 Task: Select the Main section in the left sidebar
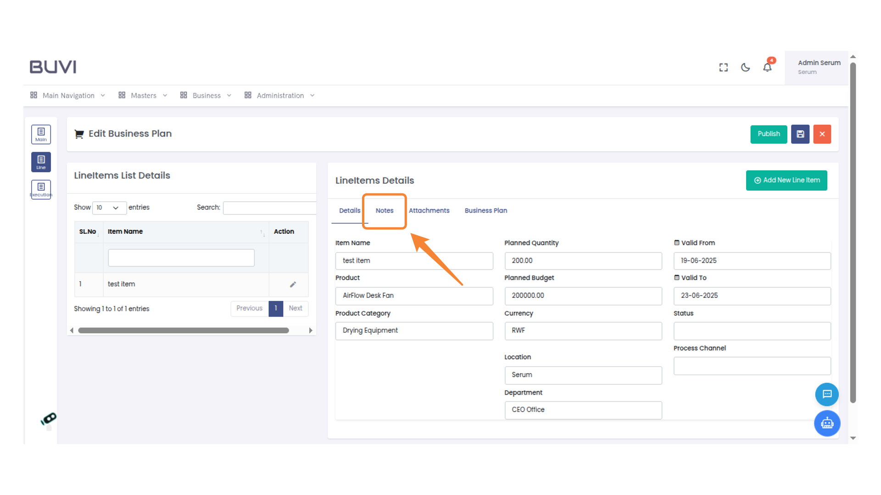click(41, 134)
